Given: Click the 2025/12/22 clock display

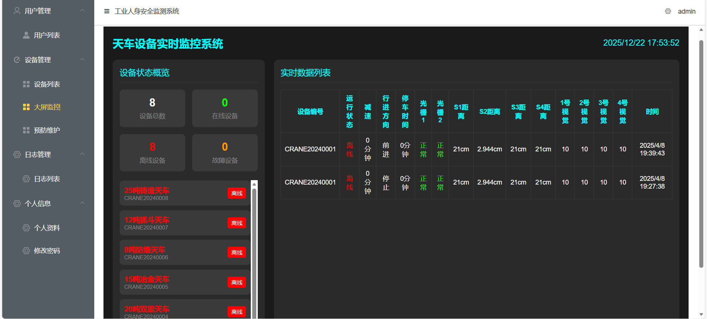Looking at the screenshot, I should click(641, 43).
